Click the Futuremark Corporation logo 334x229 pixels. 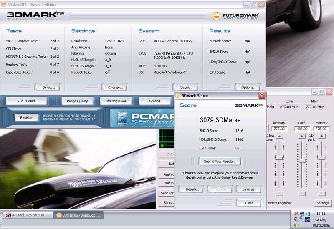[235, 16]
